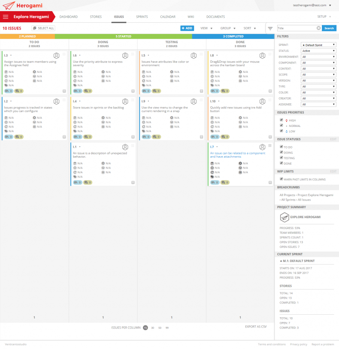Click the assignee avatar on issue I.3
This screenshot has width=339, height=349.
[x=56, y=56]
